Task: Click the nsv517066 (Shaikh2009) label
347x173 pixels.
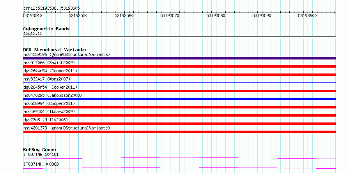Action: tap(49, 63)
